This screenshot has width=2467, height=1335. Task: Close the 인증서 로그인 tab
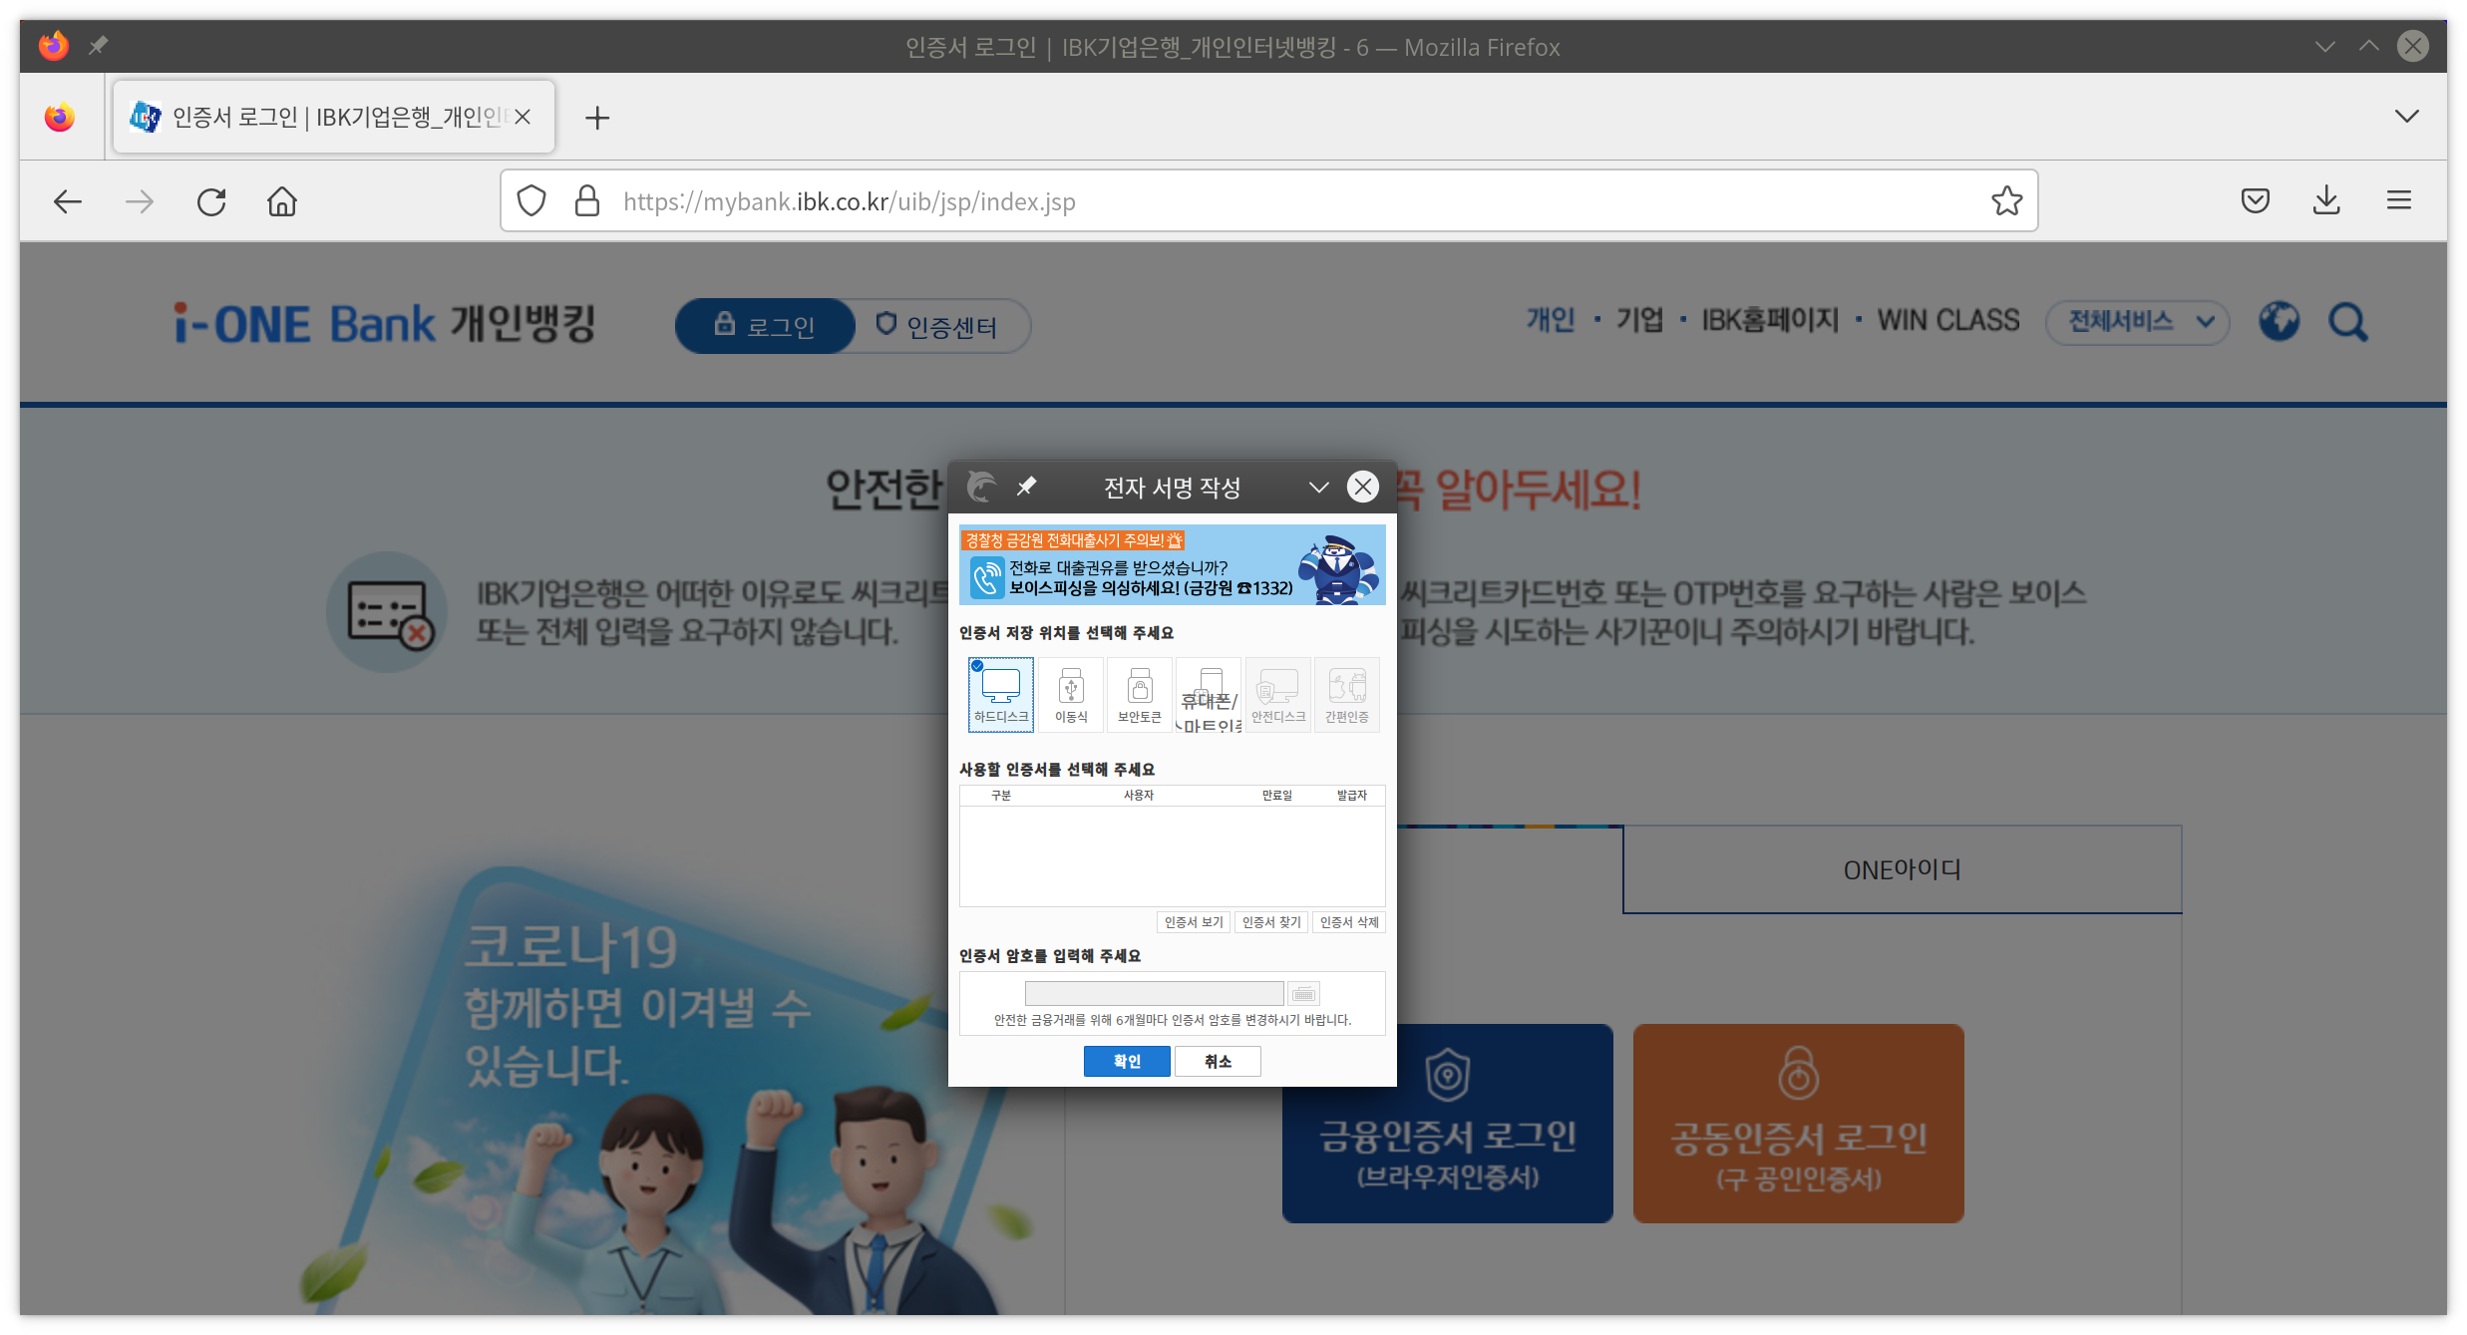point(523,117)
